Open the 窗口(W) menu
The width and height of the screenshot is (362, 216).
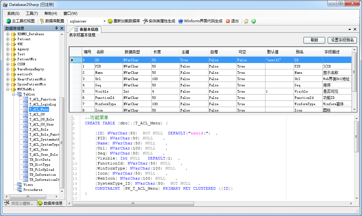(70, 13)
